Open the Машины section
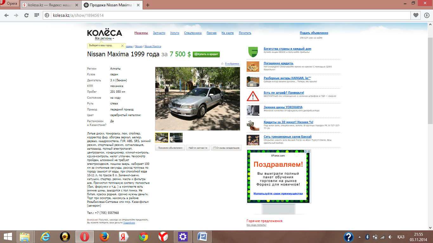 pos(141,33)
